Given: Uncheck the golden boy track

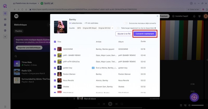Looking at the screenshot, I should (55, 68).
